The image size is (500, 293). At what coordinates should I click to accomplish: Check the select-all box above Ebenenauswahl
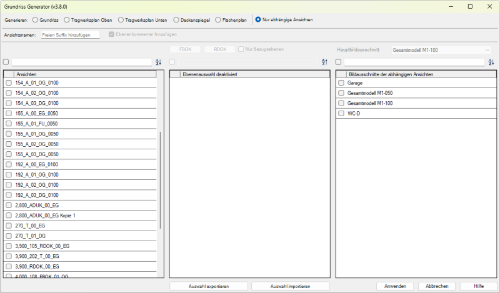tap(172, 62)
